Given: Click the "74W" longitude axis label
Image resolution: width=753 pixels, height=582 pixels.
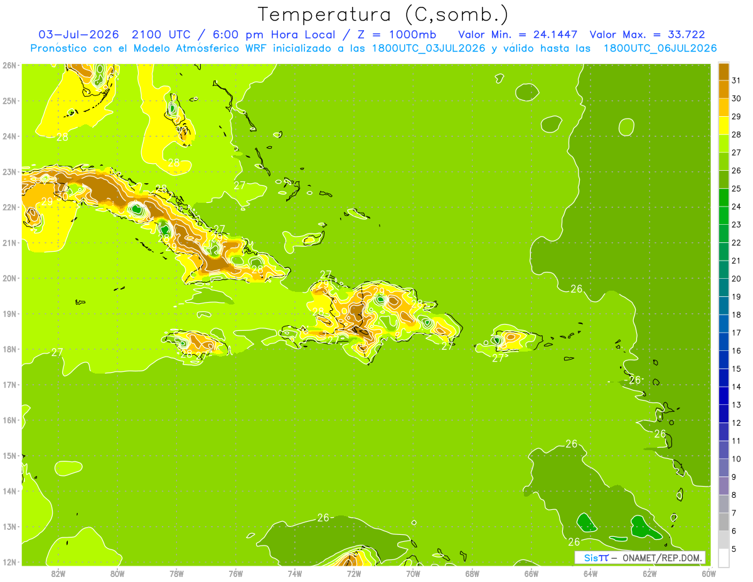Looking at the screenshot, I should click(x=295, y=573).
